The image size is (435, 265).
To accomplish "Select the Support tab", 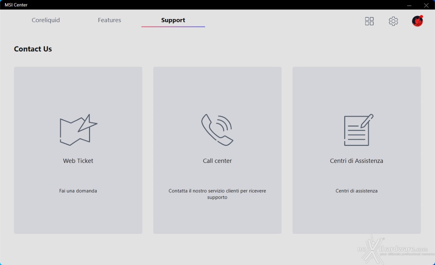I will 173,20.
